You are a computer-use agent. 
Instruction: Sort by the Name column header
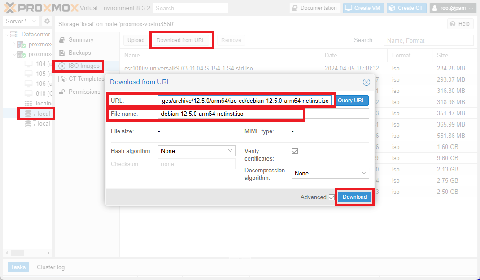pos(219,56)
